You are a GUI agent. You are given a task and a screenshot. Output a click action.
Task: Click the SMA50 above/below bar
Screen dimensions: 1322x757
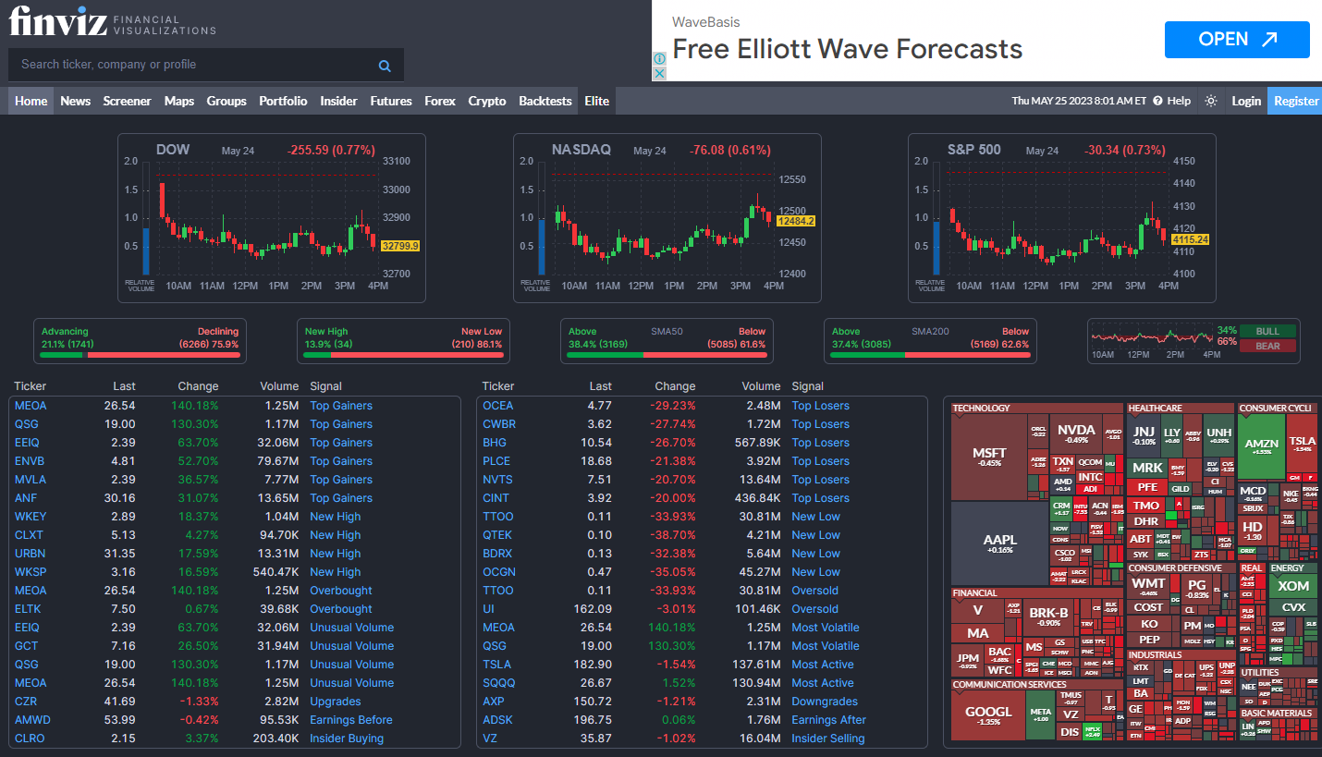point(667,355)
